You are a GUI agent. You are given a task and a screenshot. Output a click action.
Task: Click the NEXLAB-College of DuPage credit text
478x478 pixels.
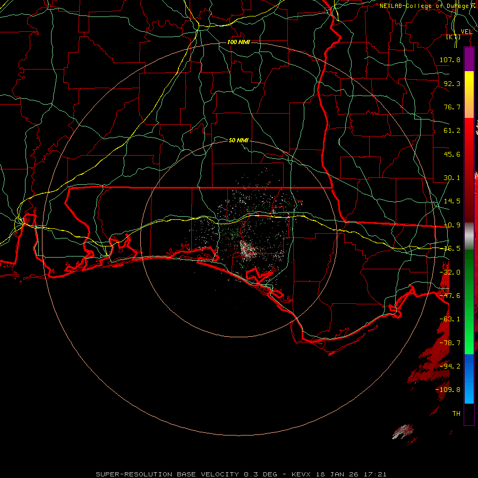(x=425, y=6)
